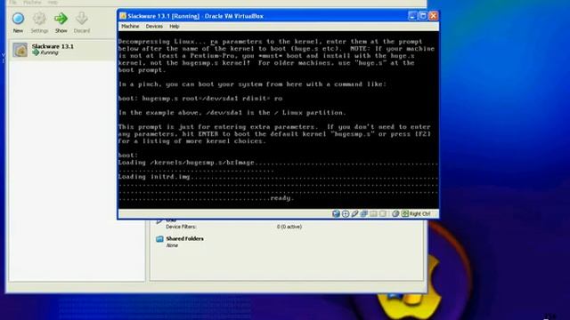
Task: Click the virtualization status icon beside it
Action: [x=382, y=213]
